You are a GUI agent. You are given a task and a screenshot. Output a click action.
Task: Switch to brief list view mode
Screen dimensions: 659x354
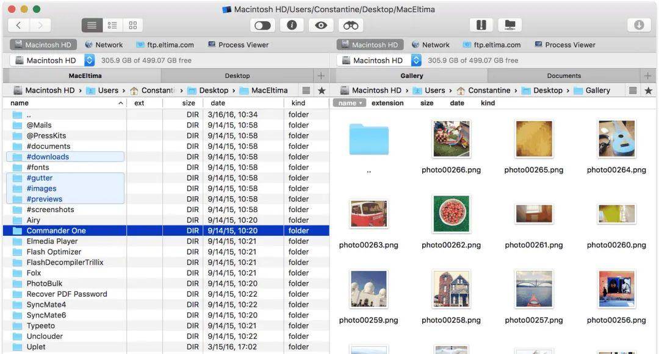click(112, 25)
